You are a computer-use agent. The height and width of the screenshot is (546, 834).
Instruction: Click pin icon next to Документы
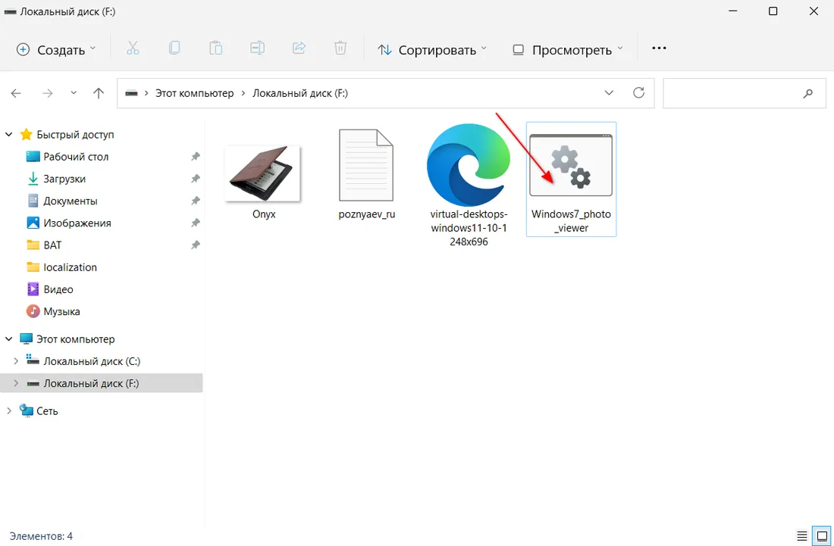(196, 201)
